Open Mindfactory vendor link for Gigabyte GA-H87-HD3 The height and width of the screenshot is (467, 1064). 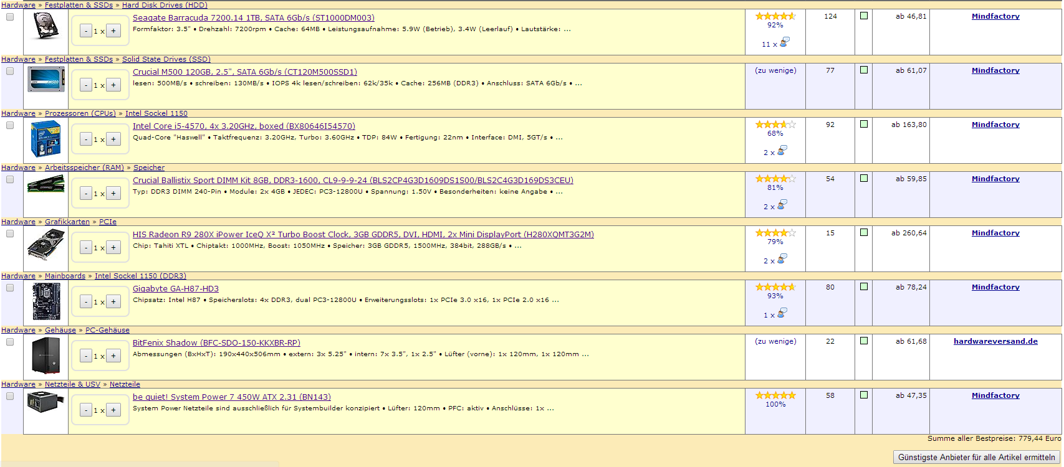[995, 287]
